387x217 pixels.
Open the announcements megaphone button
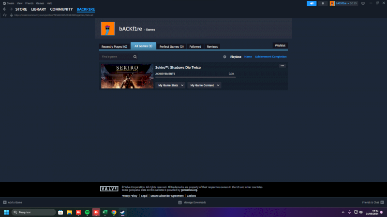pyautogui.click(x=312, y=3)
